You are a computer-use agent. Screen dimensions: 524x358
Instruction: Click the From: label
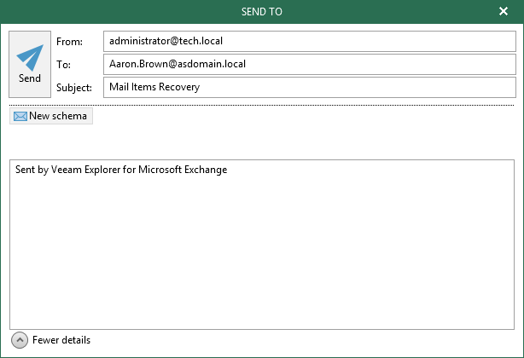point(69,42)
